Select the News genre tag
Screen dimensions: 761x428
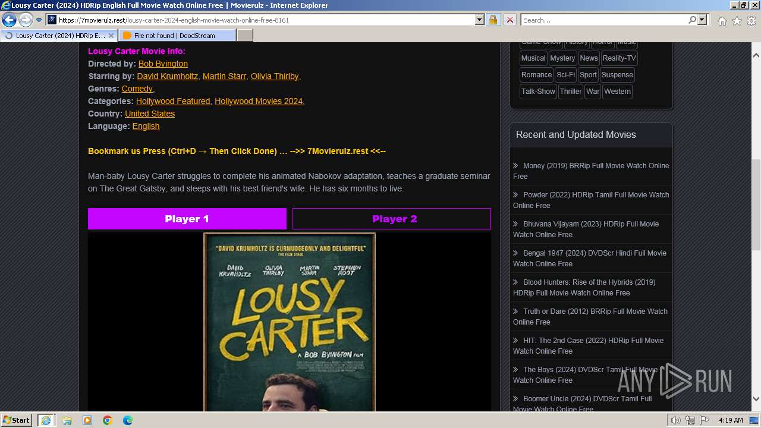(x=589, y=58)
